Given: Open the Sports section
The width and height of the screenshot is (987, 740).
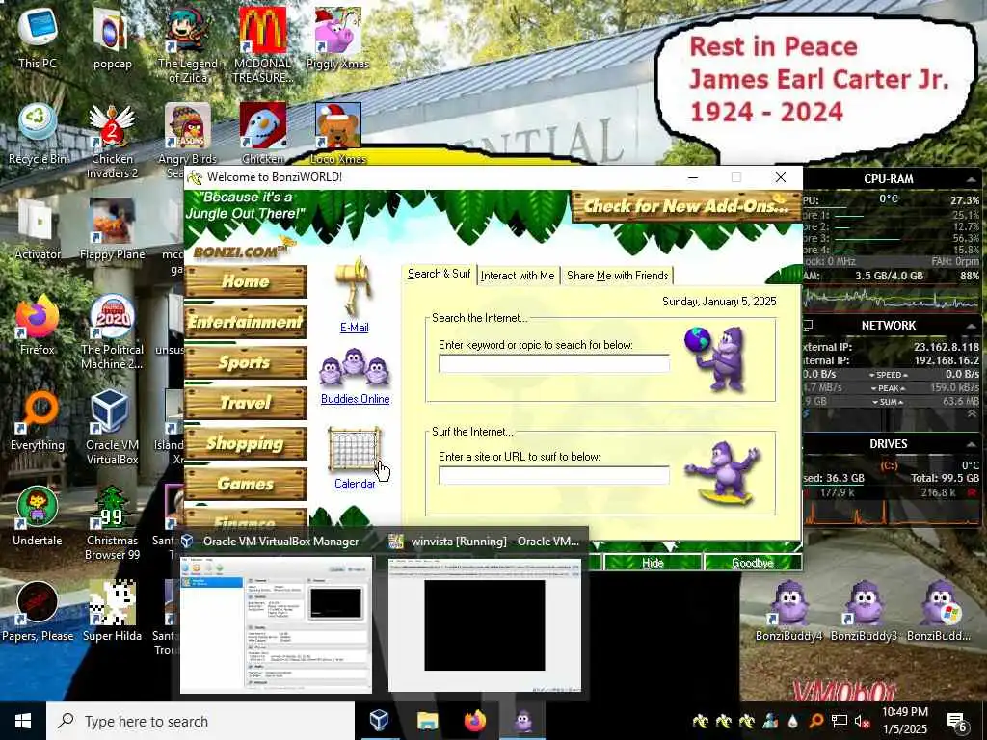Looking at the screenshot, I should 246,362.
